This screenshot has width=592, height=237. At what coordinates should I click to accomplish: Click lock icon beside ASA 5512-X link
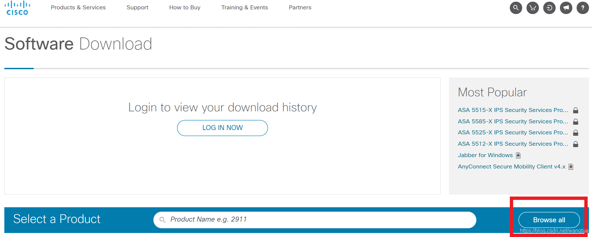(576, 144)
